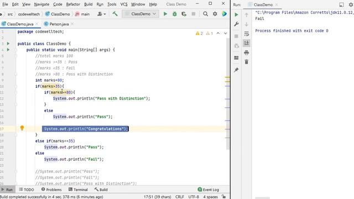Open the VCS menu
The height and width of the screenshot is (199, 354).
(x=124, y=4)
